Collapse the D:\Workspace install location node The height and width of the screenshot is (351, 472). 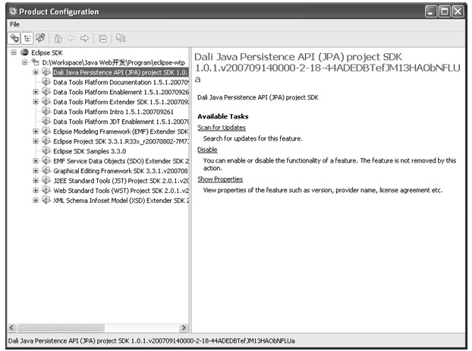point(25,62)
